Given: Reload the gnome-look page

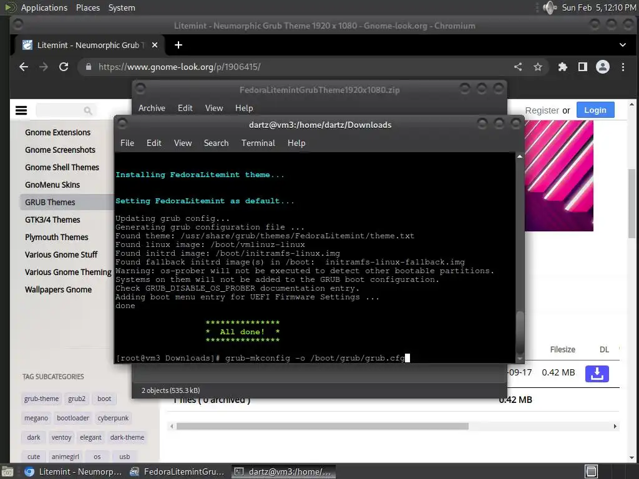Looking at the screenshot, I should (64, 67).
